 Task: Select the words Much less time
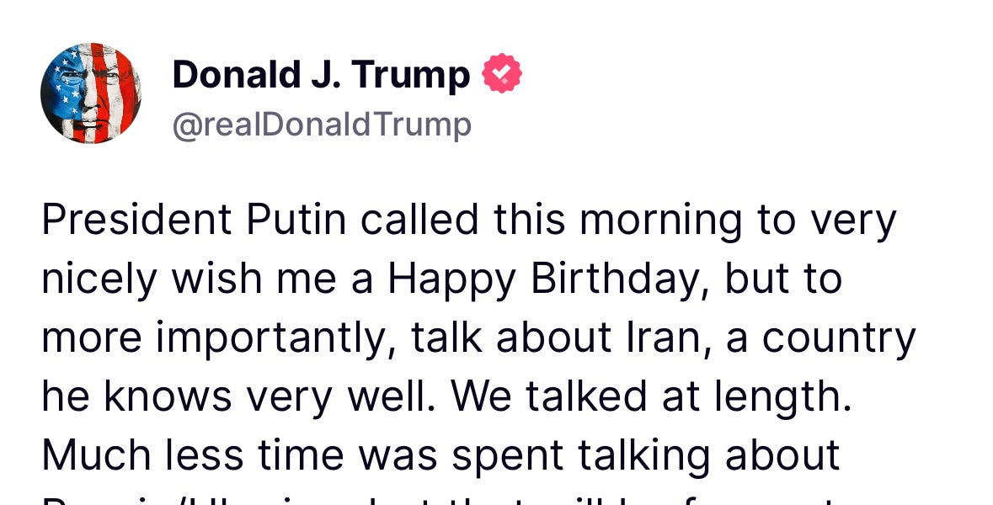[x=194, y=454]
